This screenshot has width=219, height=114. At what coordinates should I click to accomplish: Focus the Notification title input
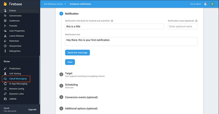click(x=114, y=26)
